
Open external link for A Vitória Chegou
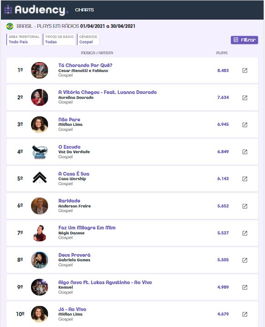pyautogui.click(x=245, y=98)
